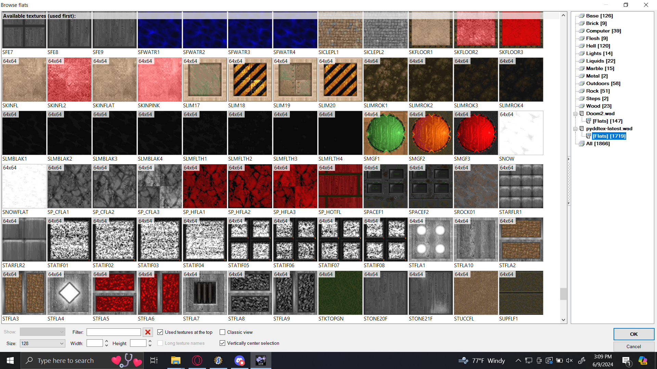
Task: Open the Liquids [22] texture set
Action: tap(601, 61)
